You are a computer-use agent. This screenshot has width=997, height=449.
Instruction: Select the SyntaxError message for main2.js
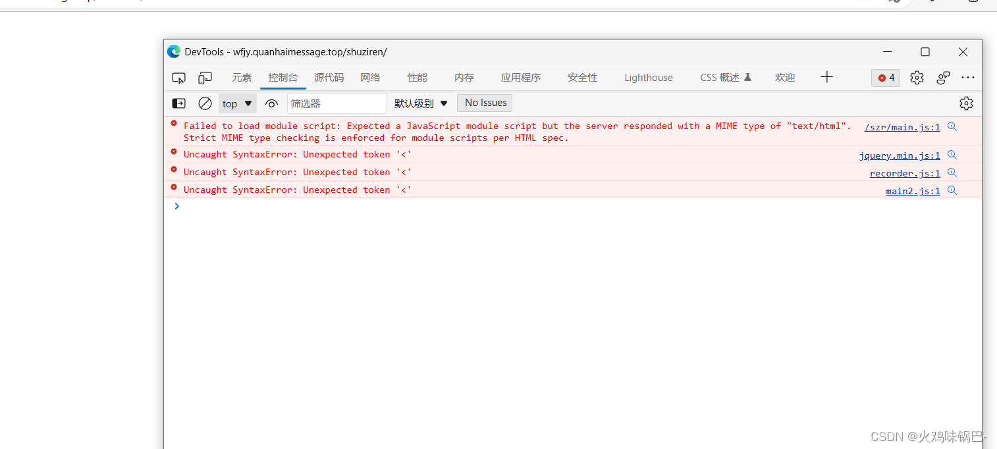(297, 190)
